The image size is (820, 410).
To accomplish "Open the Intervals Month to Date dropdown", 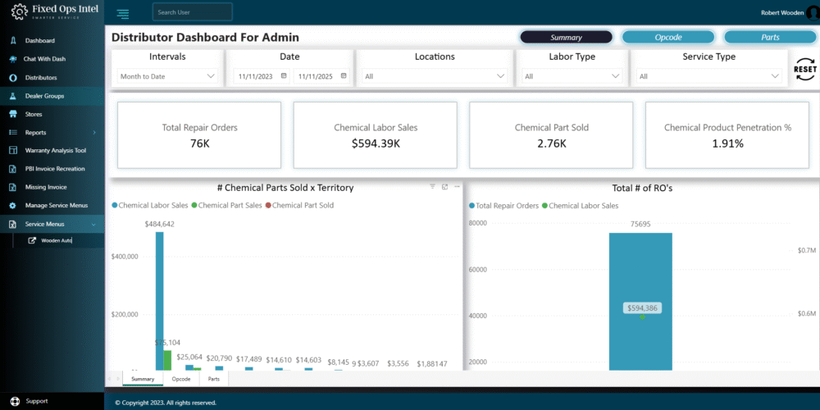I will [x=167, y=76].
